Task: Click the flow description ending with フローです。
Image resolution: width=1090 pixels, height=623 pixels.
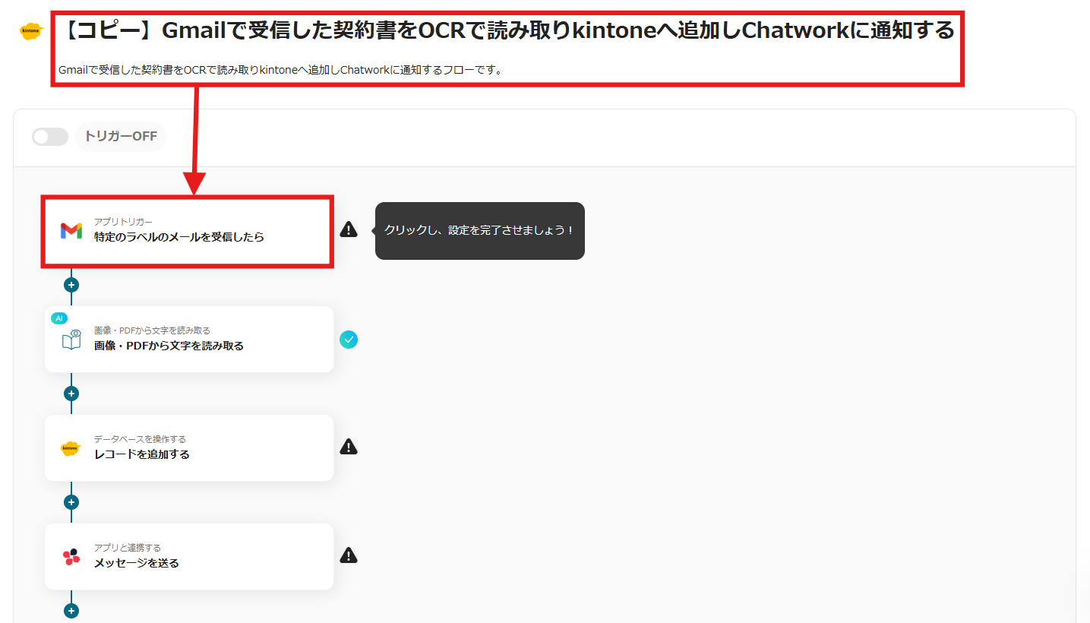Action: click(281, 71)
